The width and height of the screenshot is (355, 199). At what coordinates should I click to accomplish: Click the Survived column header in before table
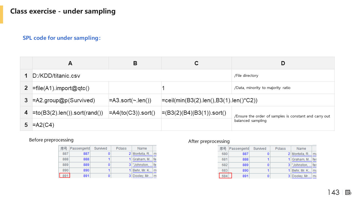coord(100,148)
